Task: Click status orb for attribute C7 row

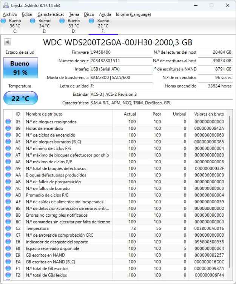Action: (x=8, y=235)
